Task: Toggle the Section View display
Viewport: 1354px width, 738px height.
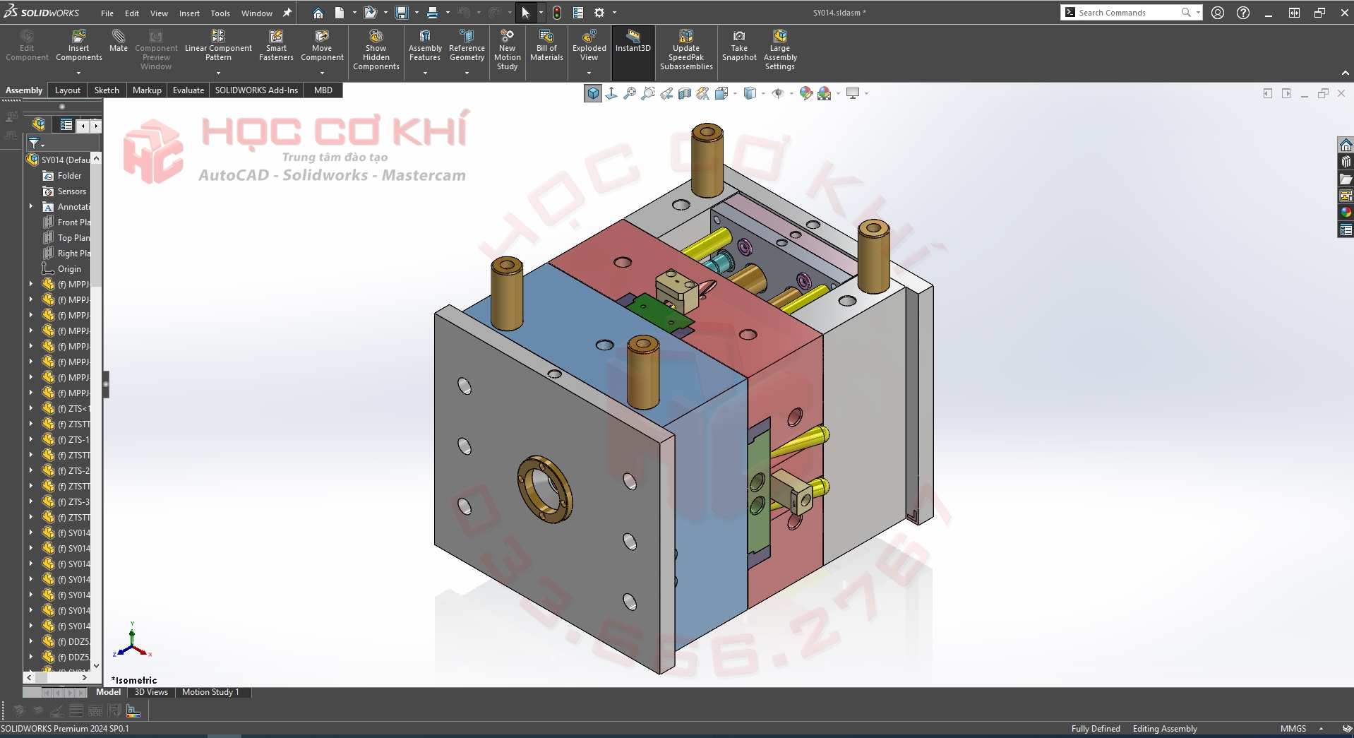Action: pos(685,93)
